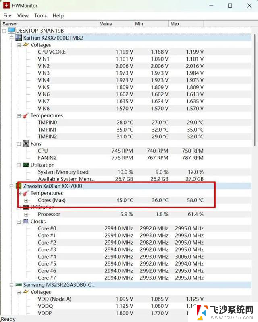Screen dimensions: 258x322
Task: Collapse the motherboard Voltages group
Action: (19, 45)
